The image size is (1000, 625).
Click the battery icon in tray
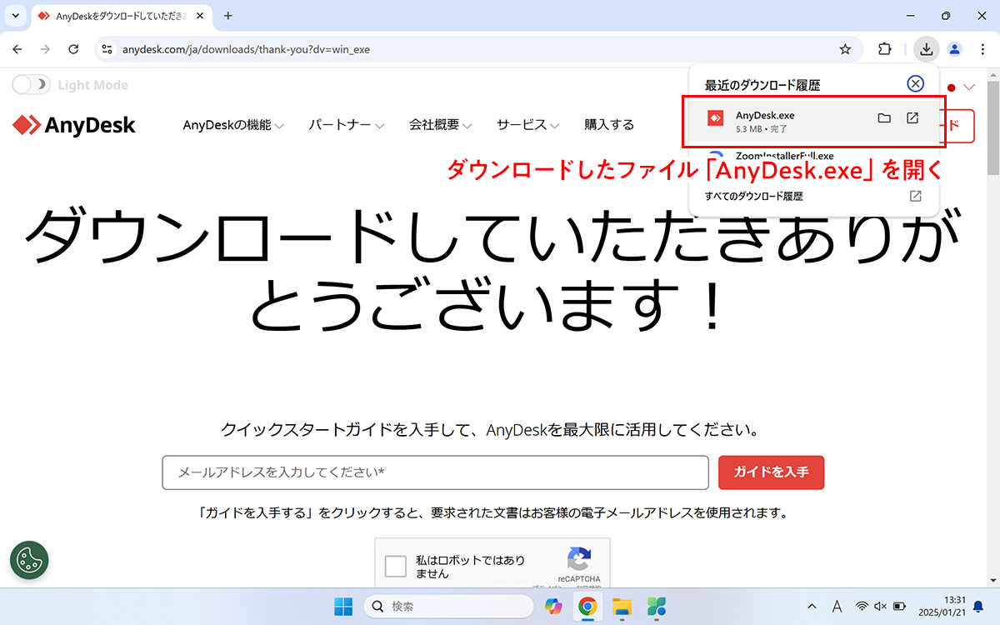tap(899, 606)
